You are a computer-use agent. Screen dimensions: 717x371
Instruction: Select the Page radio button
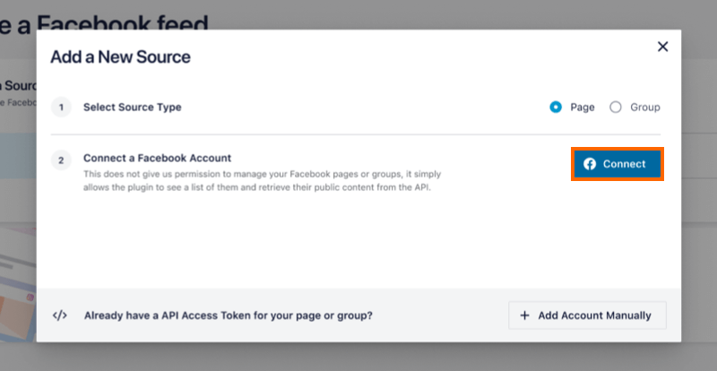556,107
